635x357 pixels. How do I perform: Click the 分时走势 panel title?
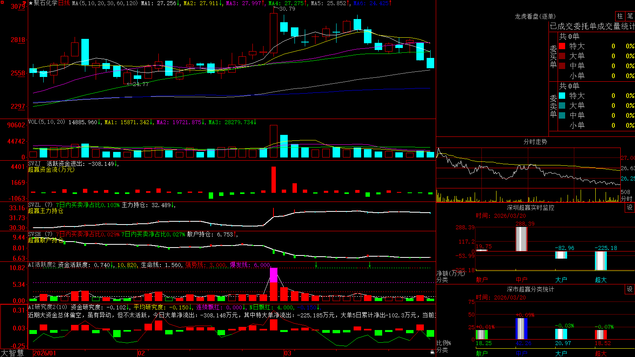[535, 142]
